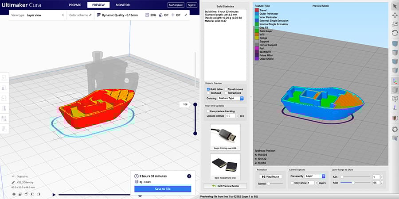Open the gear settings icon in Simplify3D
This screenshot has height=199, width=399.
pyautogui.click(x=395, y=130)
